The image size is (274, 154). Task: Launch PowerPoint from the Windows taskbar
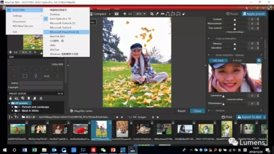coord(113,150)
